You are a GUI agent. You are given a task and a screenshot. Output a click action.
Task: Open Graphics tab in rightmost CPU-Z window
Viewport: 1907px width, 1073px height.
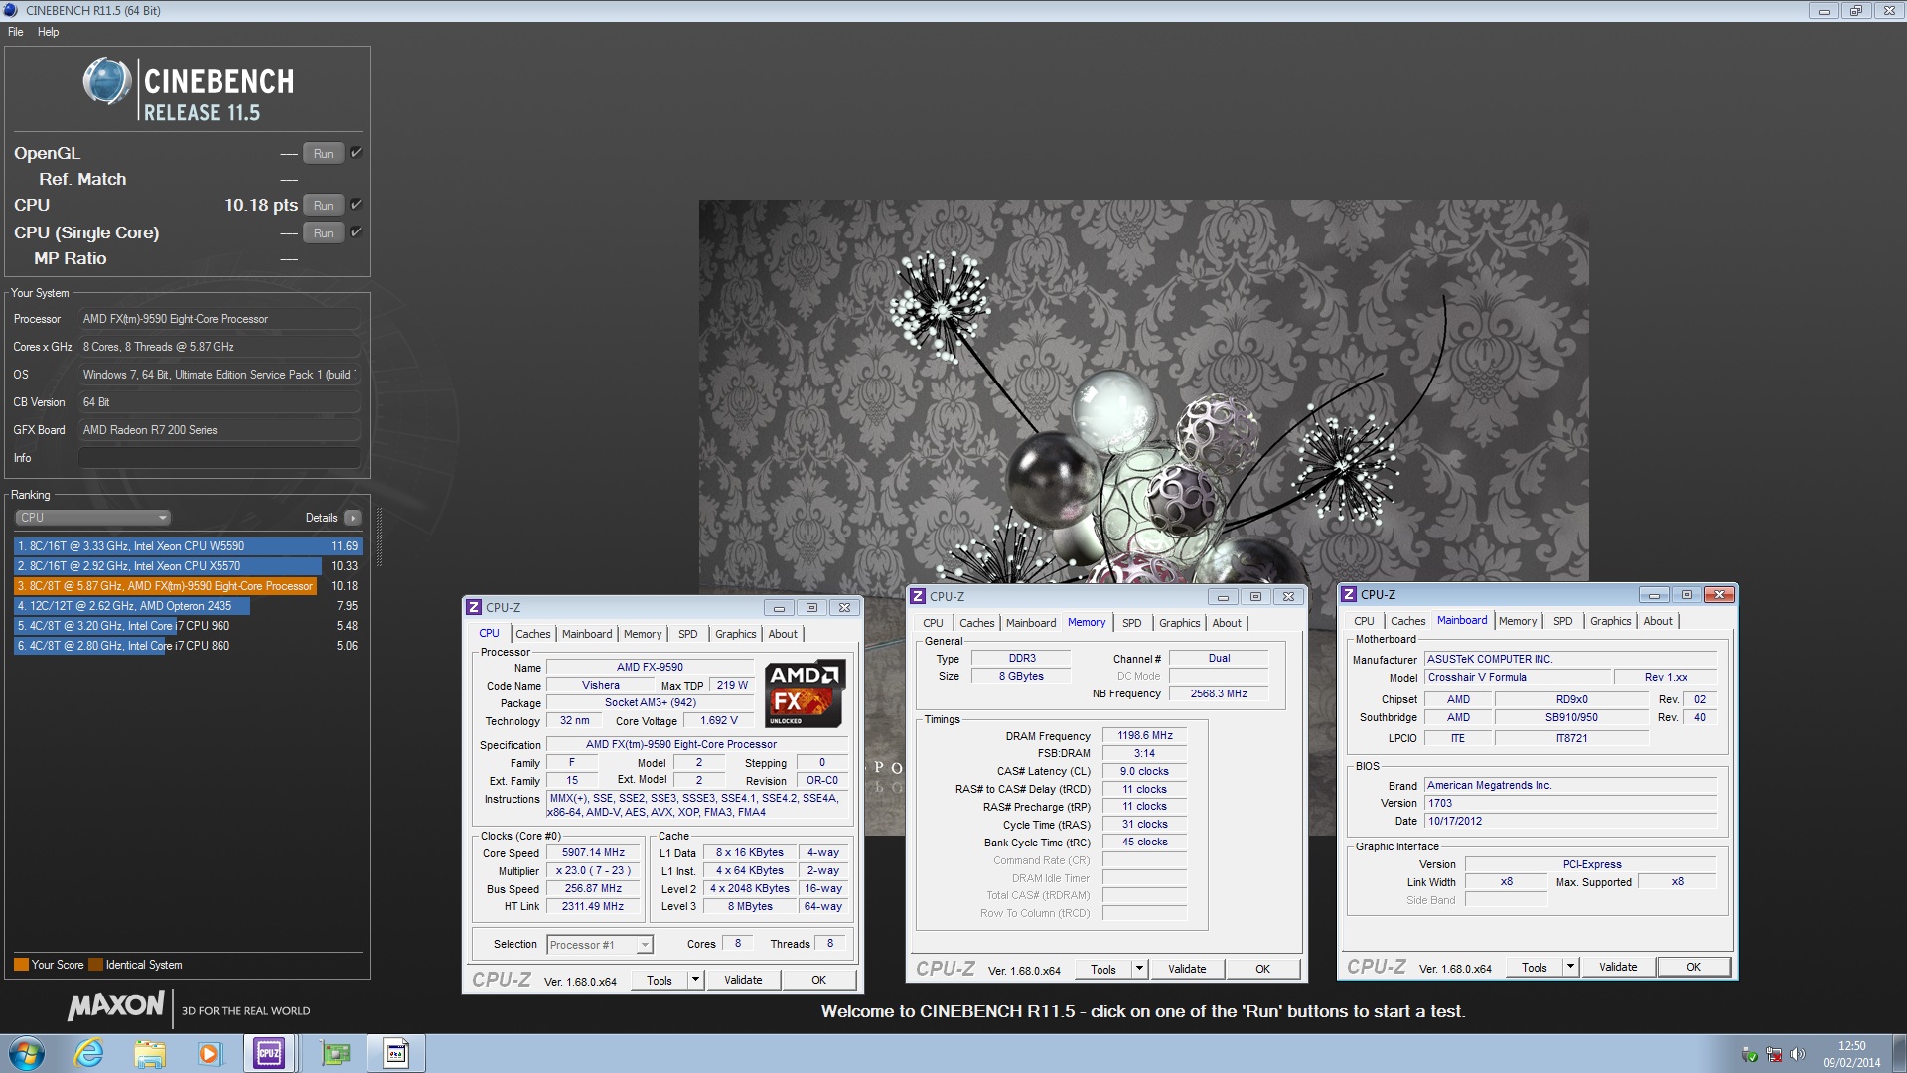(x=1610, y=621)
